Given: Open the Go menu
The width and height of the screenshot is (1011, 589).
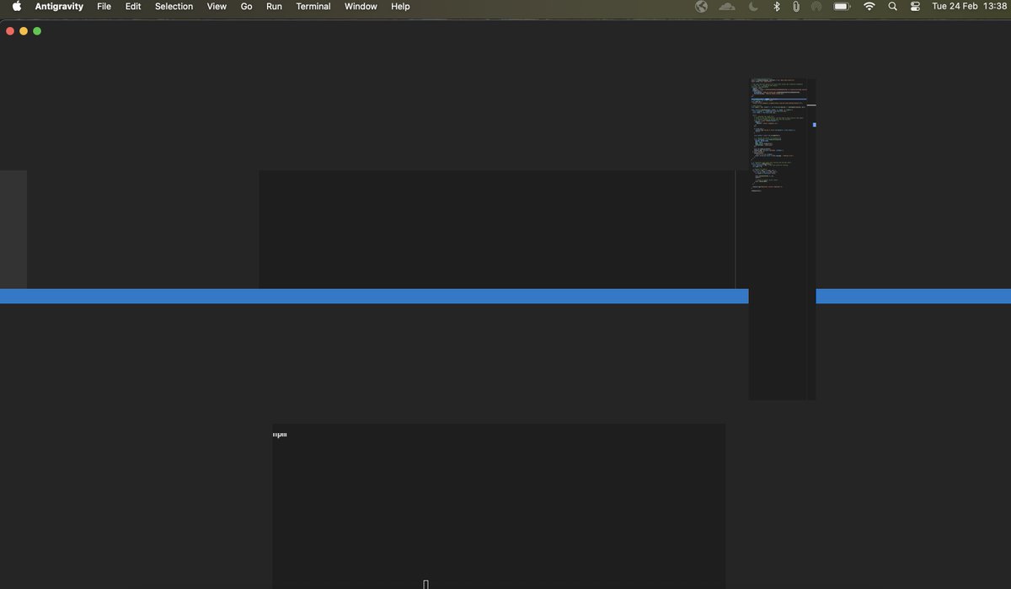Looking at the screenshot, I should point(246,6).
